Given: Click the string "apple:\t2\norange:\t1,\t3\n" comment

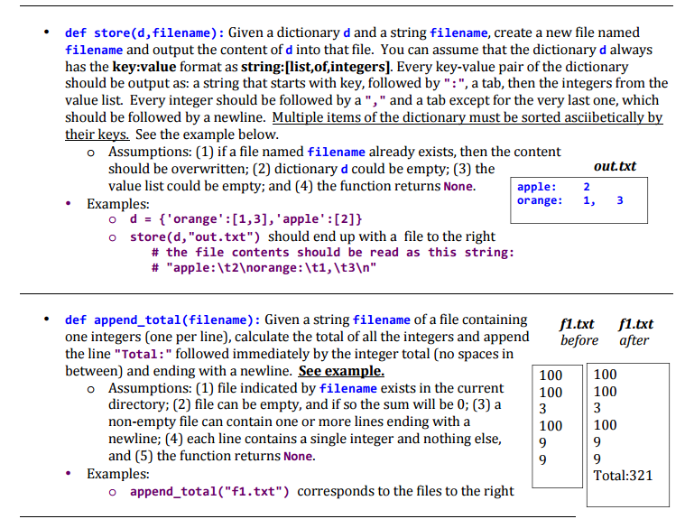Looking at the screenshot, I should tap(264, 268).
